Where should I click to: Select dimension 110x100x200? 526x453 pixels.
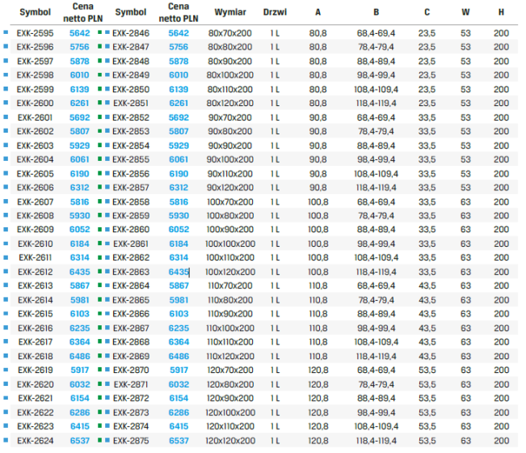pos(229,329)
